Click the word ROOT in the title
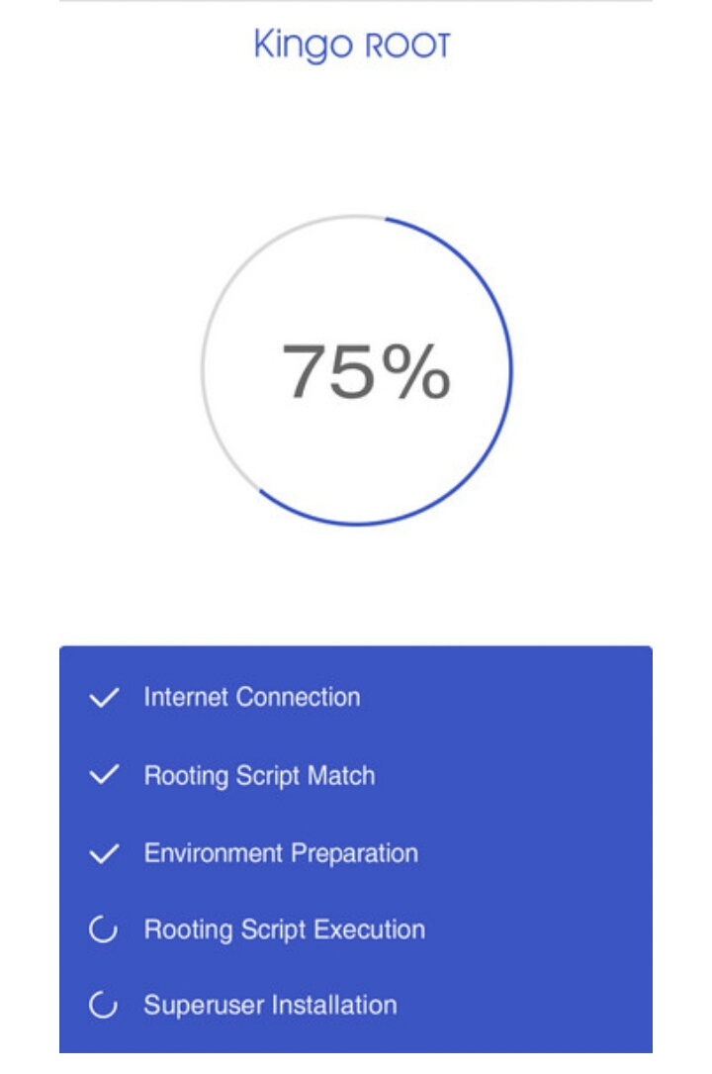The image size is (712, 1074). 408,46
